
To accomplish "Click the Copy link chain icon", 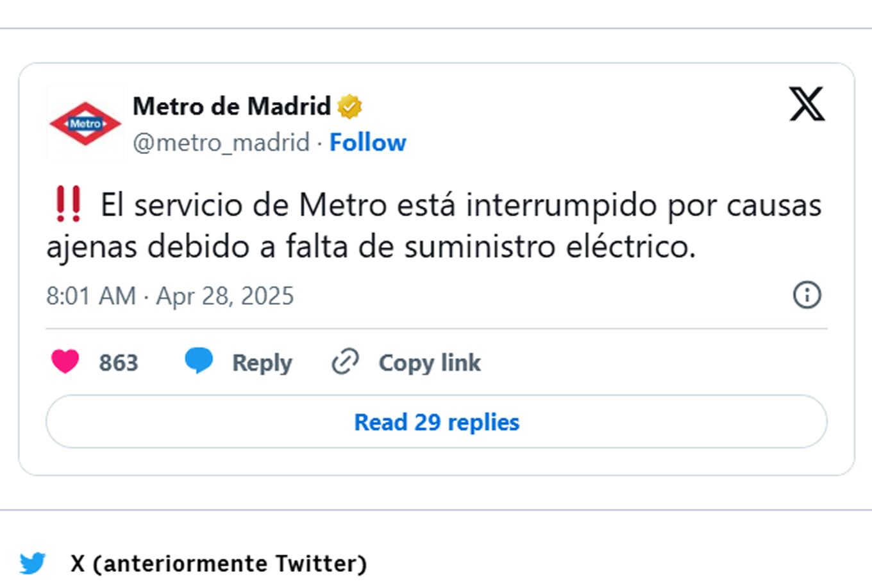I will pos(344,361).
